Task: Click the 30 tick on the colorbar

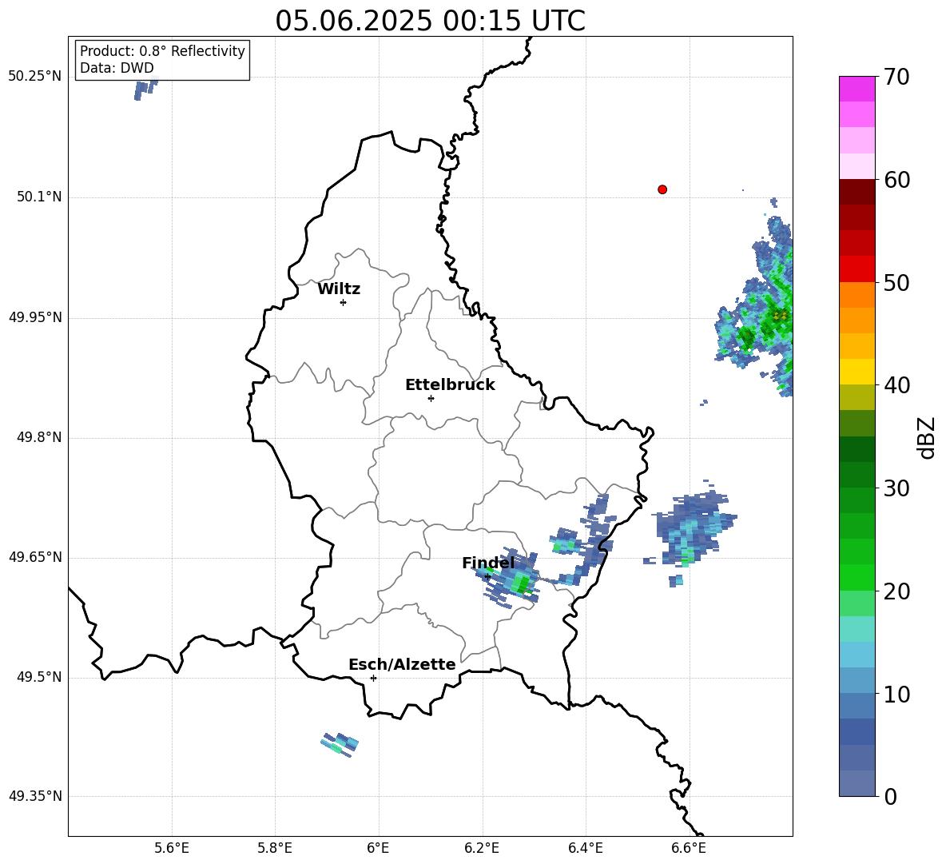Action: coord(896,488)
